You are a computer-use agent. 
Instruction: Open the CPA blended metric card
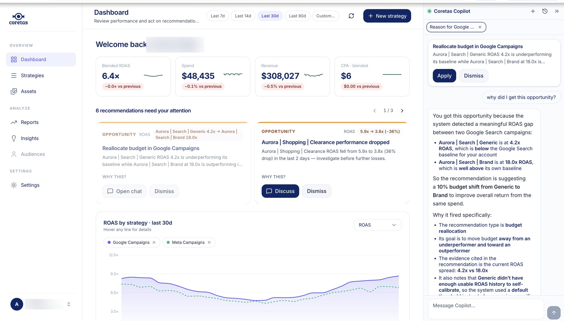tap(372, 77)
